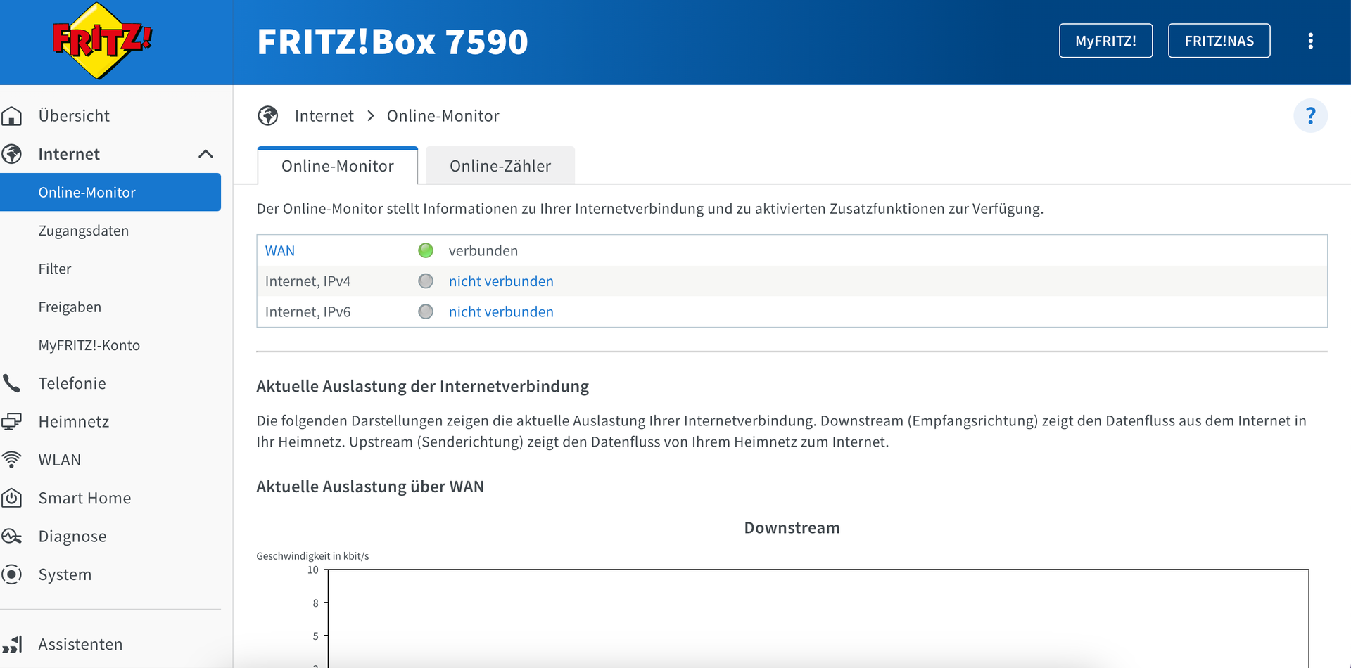Open the three-dot options menu
The width and height of the screenshot is (1351, 668).
click(x=1310, y=41)
